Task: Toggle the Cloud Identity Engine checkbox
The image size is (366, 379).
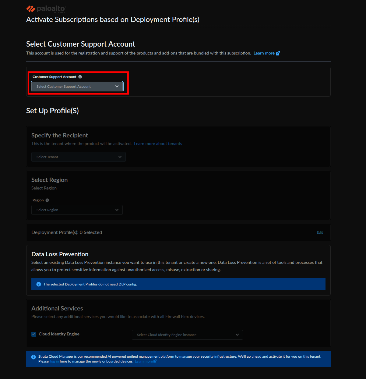Action: [34, 334]
